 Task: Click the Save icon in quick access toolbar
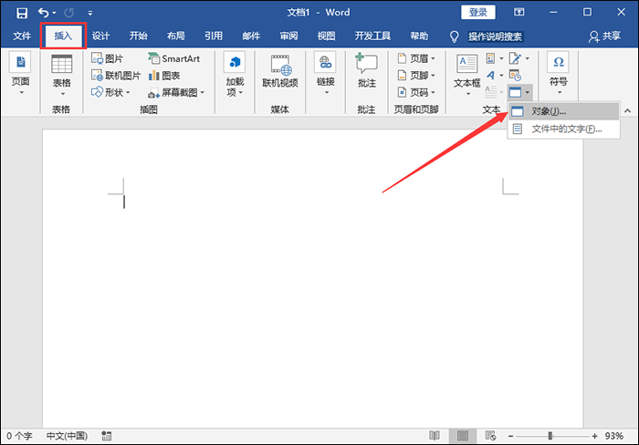(22, 13)
